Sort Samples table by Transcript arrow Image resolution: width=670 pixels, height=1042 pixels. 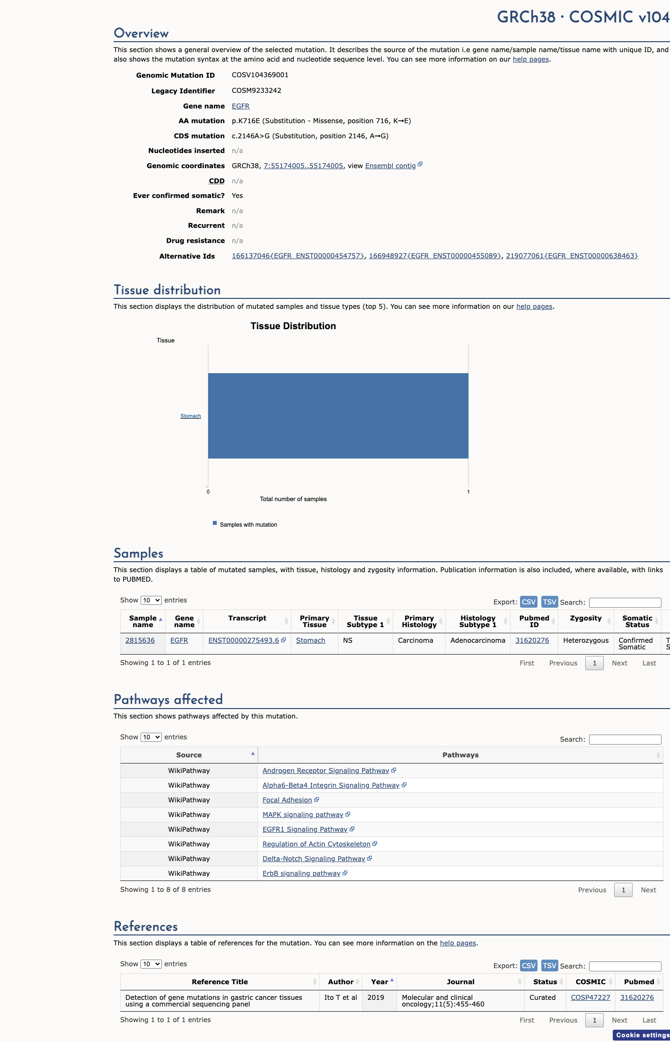pyautogui.click(x=286, y=621)
